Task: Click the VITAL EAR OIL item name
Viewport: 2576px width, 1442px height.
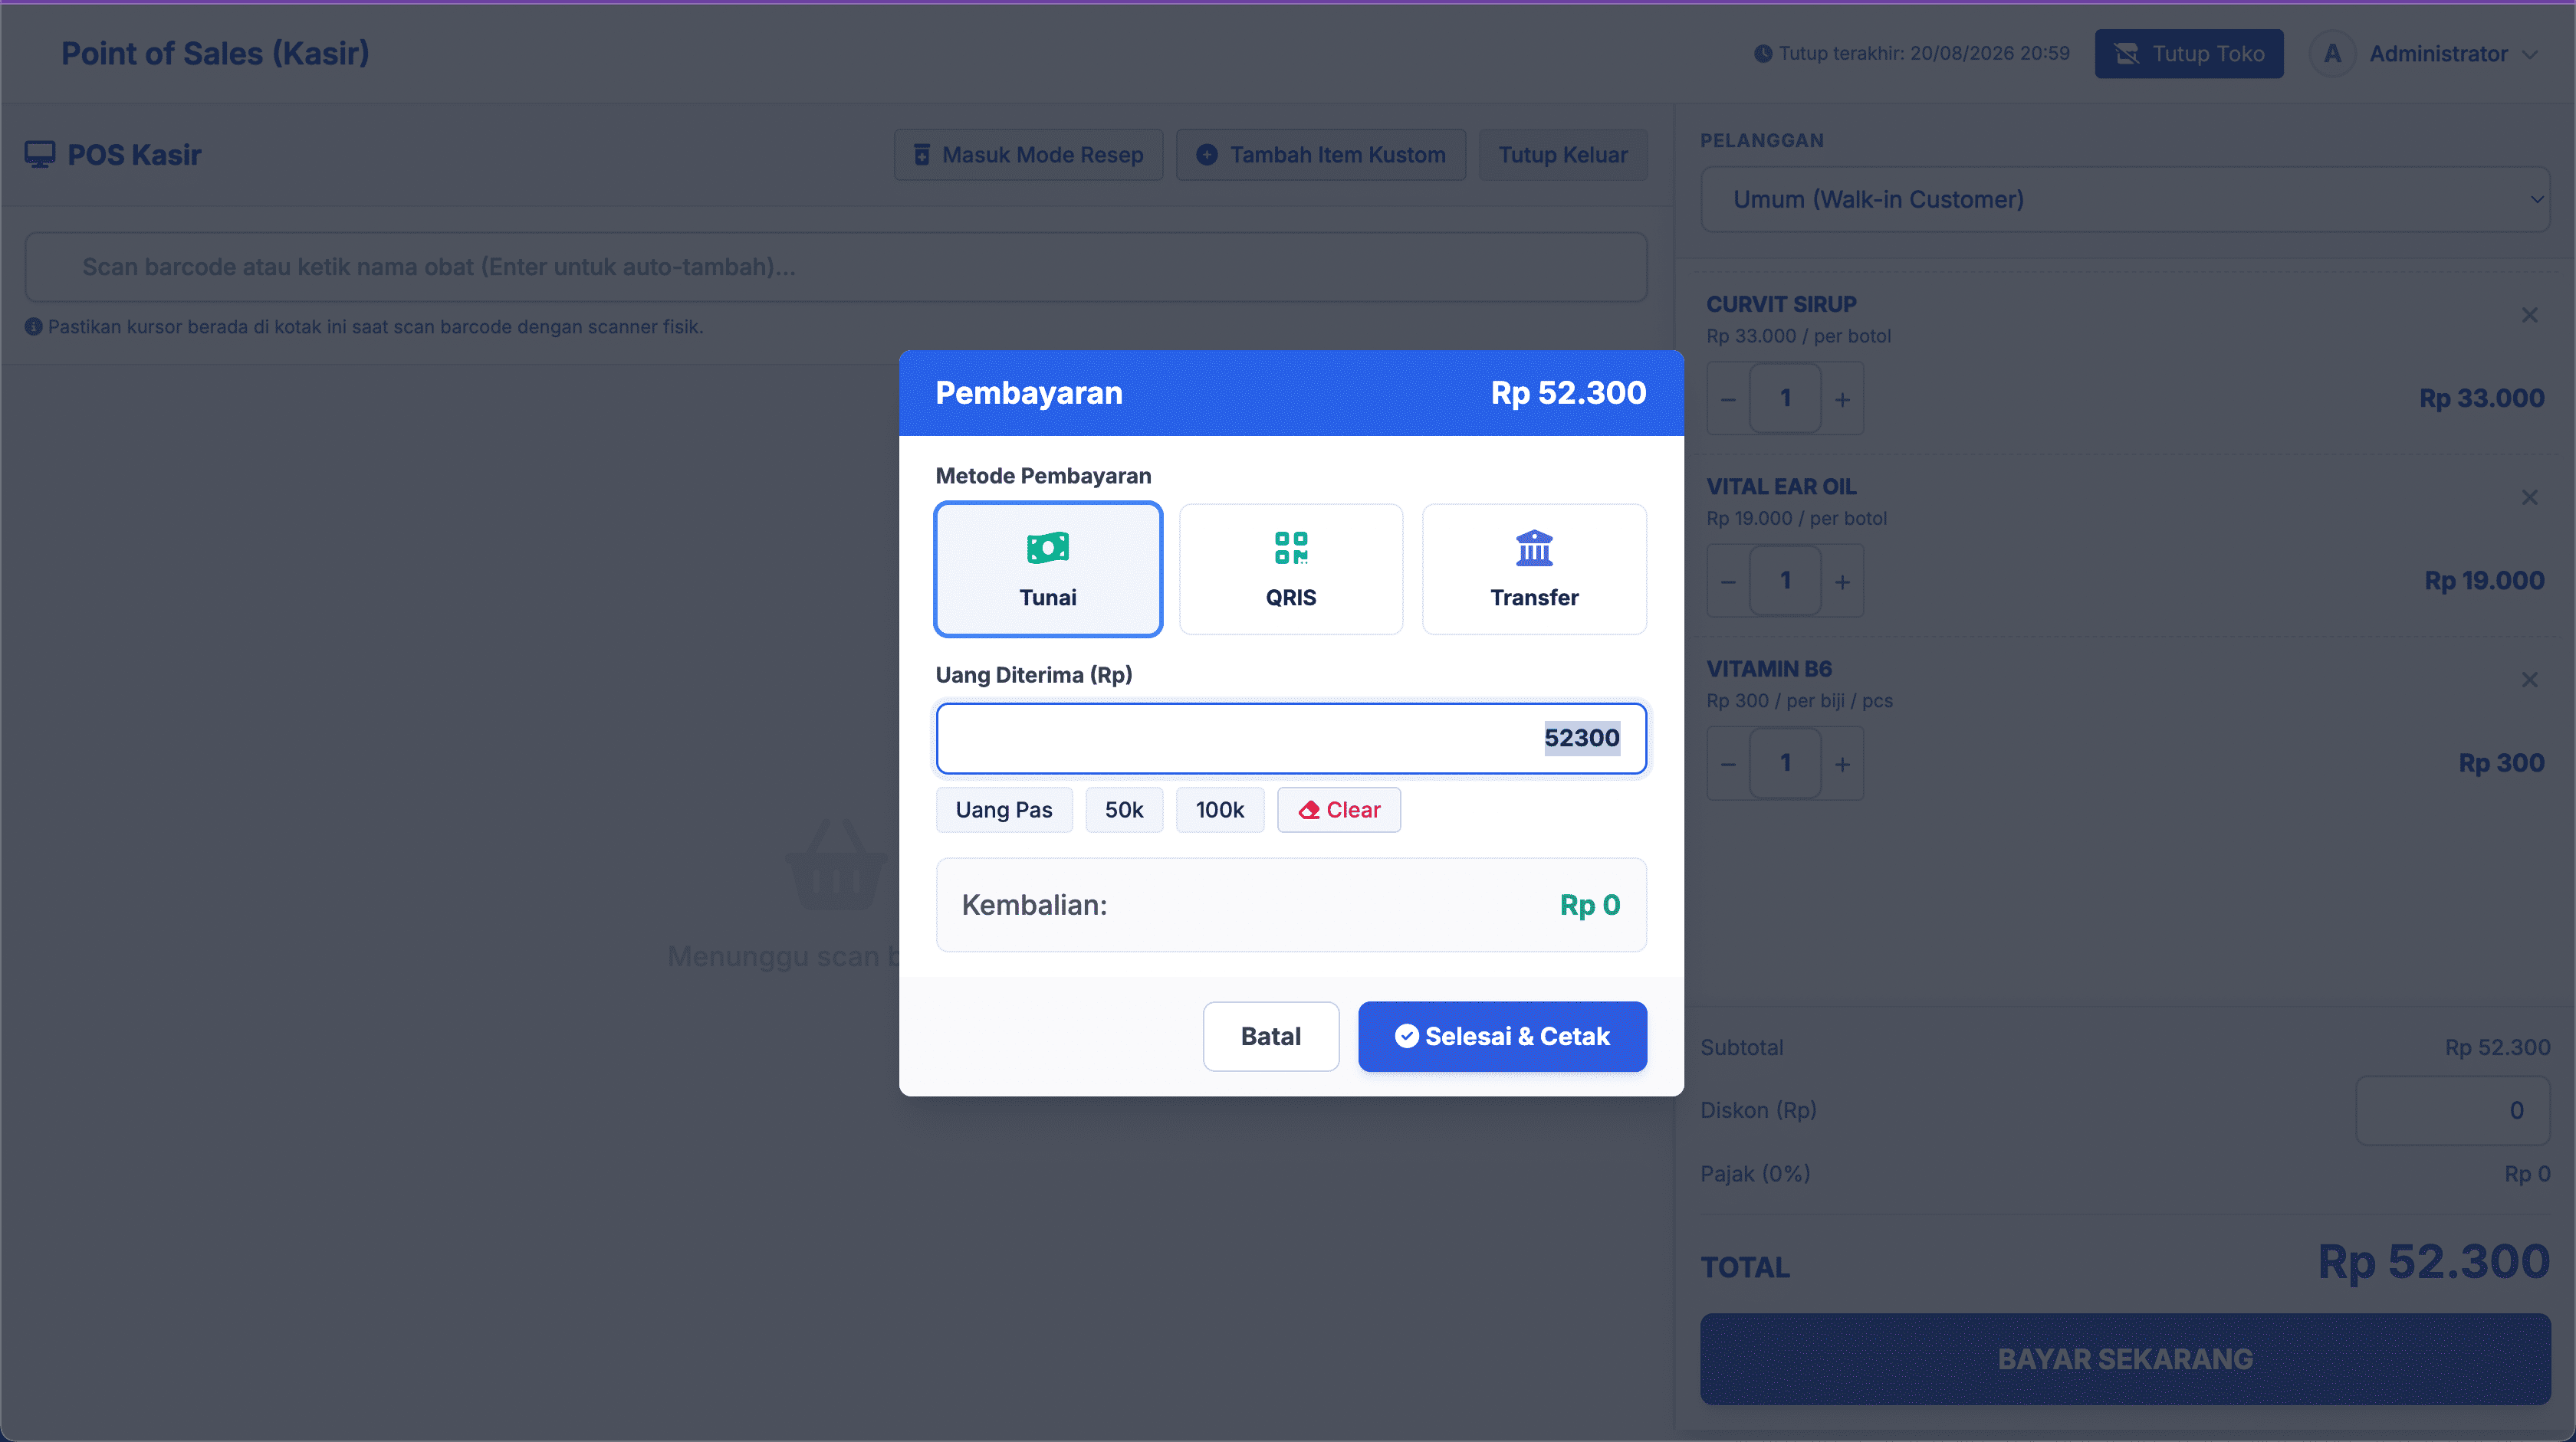Action: coord(1781,487)
